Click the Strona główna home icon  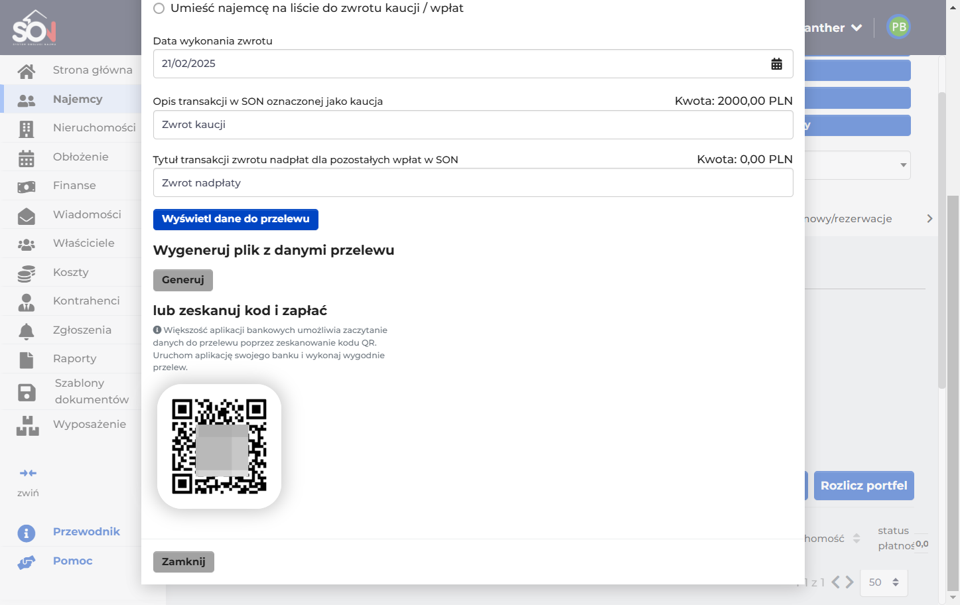pyautogui.click(x=27, y=70)
